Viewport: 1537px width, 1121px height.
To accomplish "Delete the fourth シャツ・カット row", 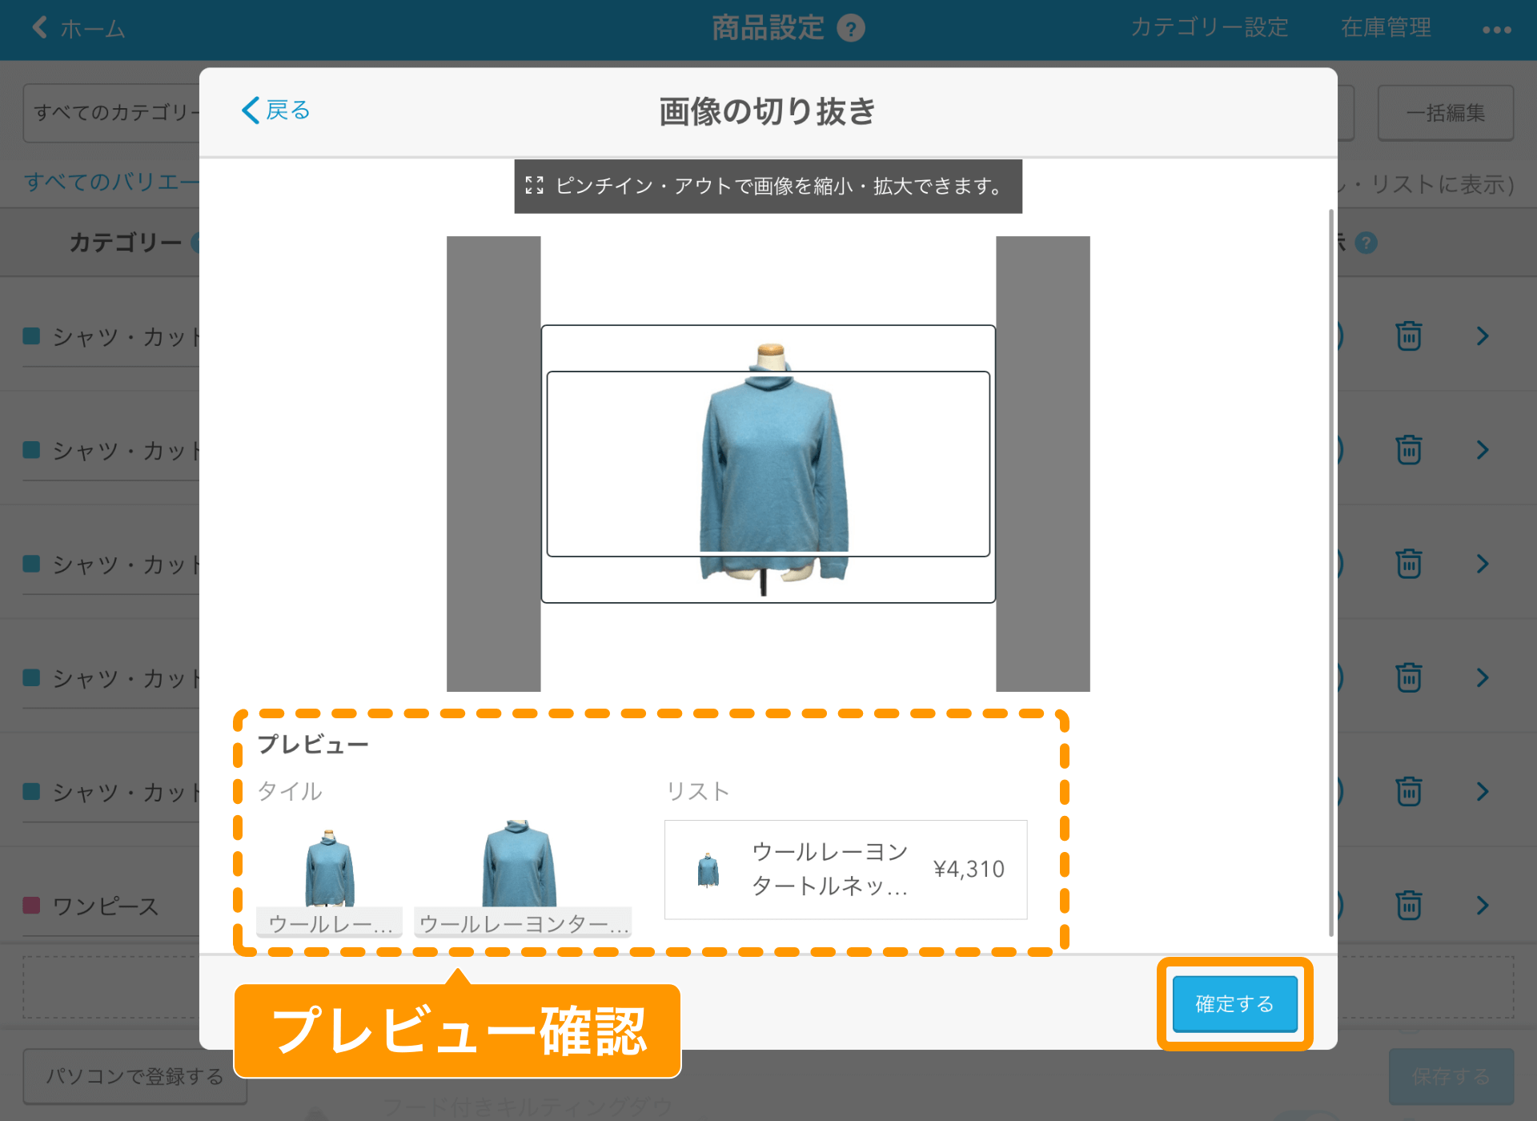I will (x=1409, y=677).
